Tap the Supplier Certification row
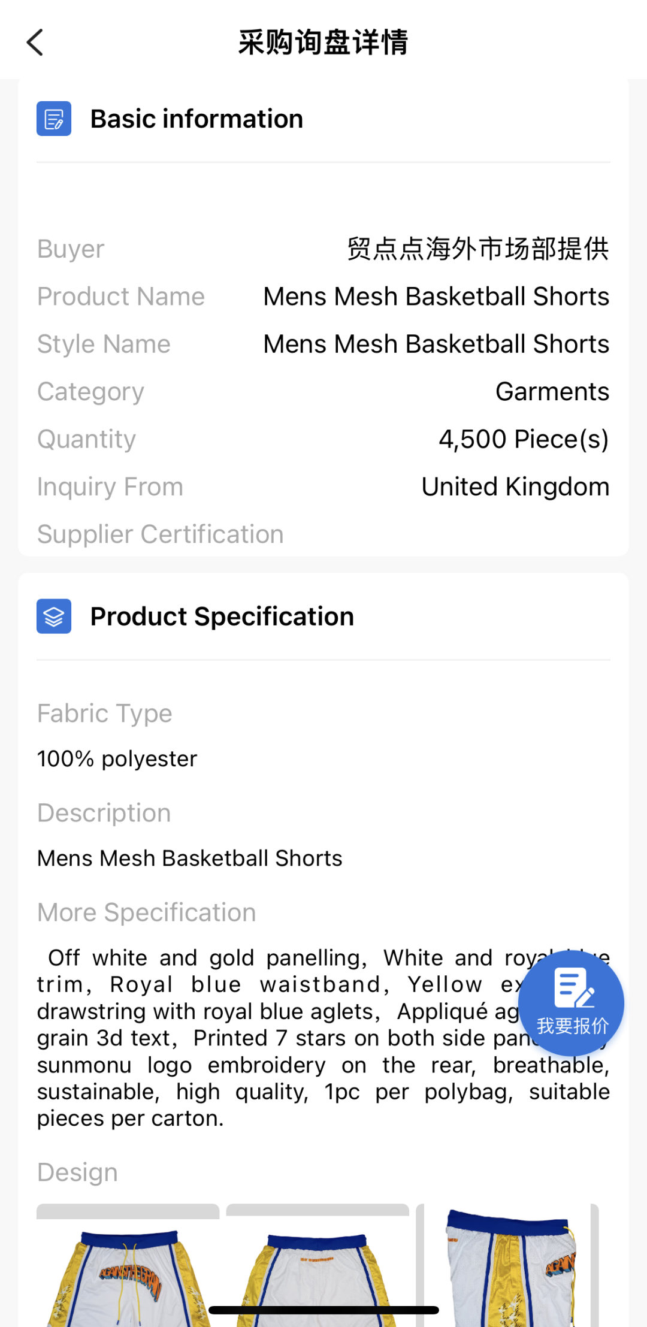Viewport: 647px width, 1327px height. point(161,534)
